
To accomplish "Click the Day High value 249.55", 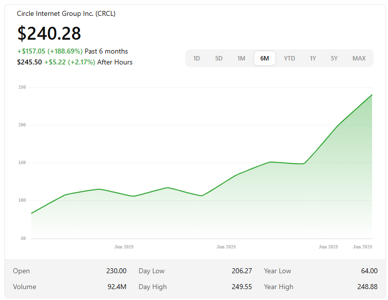I will [242, 287].
